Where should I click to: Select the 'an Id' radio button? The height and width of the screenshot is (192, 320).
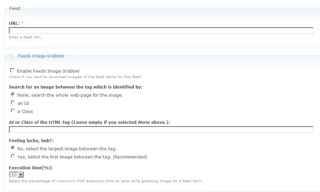point(13,103)
